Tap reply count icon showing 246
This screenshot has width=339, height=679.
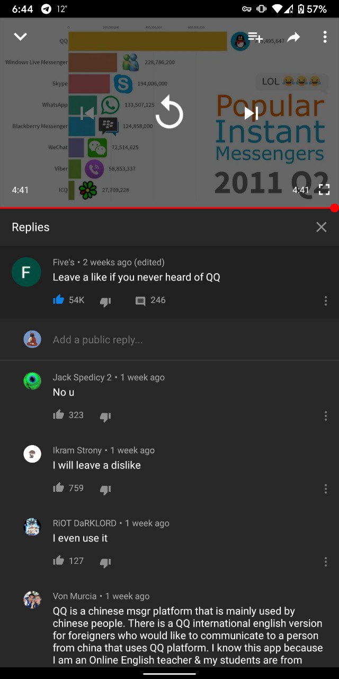pos(140,301)
